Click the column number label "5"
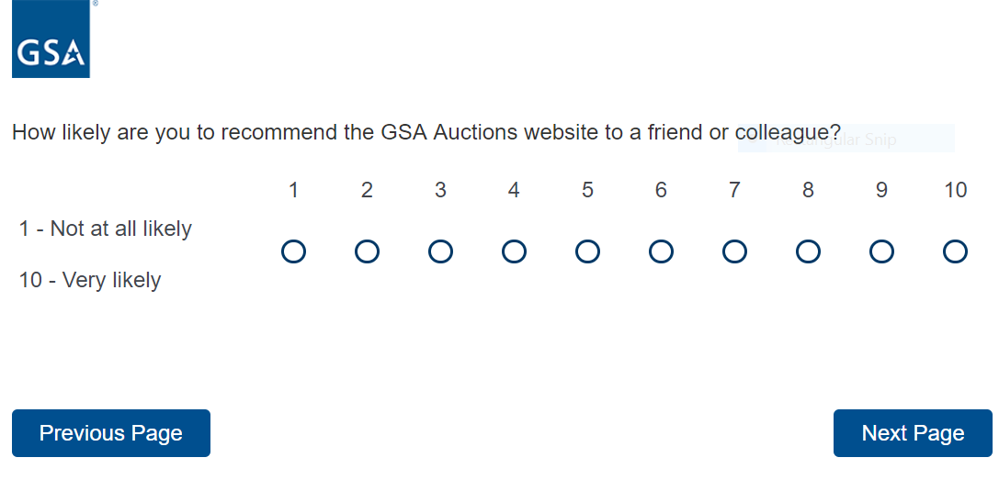Image resolution: width=999 pixels, height=480 pixels. pyautogui.click(x=587, y=190)
